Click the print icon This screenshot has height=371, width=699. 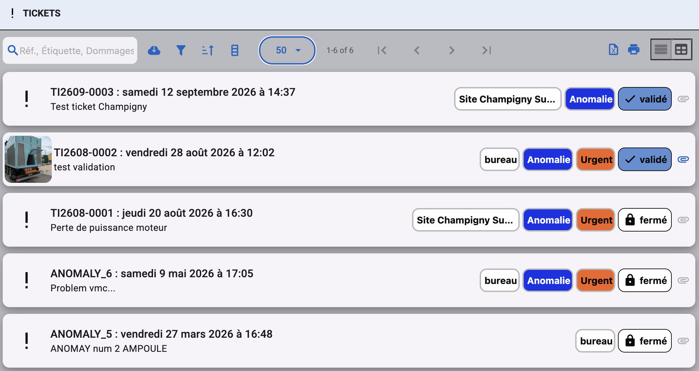634,50
